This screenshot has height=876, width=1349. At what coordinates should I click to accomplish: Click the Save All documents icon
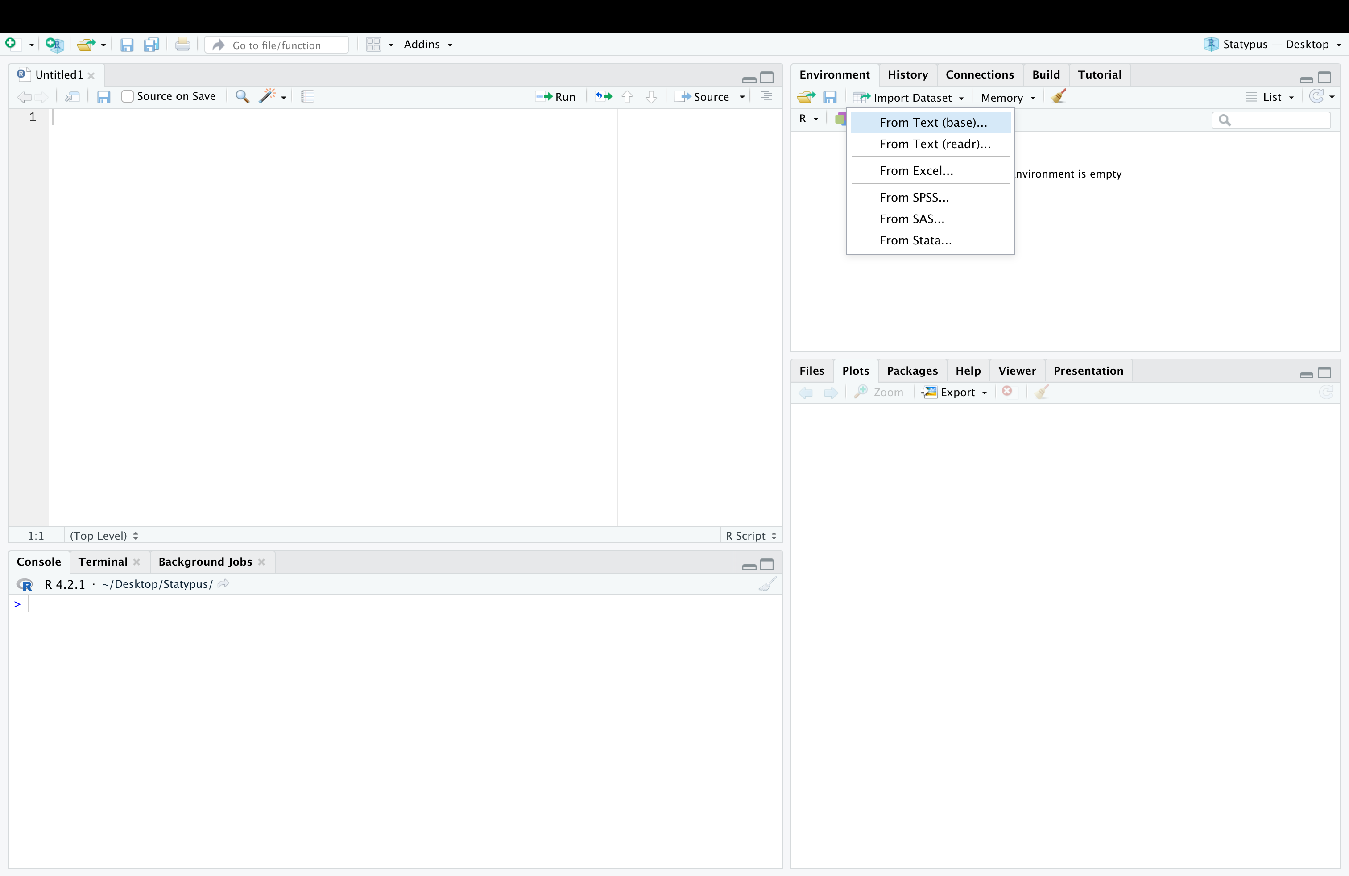click(x=151, y=45)
